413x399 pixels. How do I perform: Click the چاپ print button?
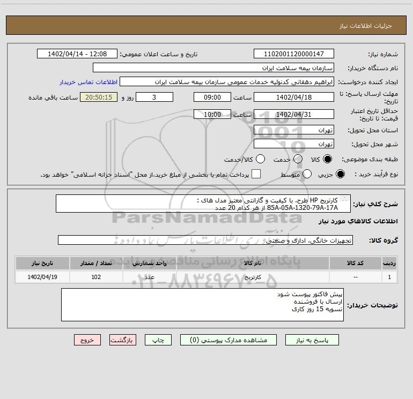pos(158,340)
